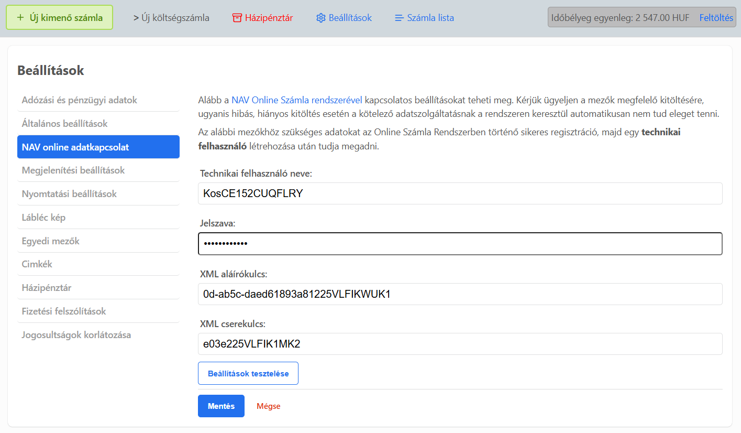Click the Technikai felhasználó neve field
The width and height of the screenshot is (741, 433).
pyautogui.click(x=460, y=193)
